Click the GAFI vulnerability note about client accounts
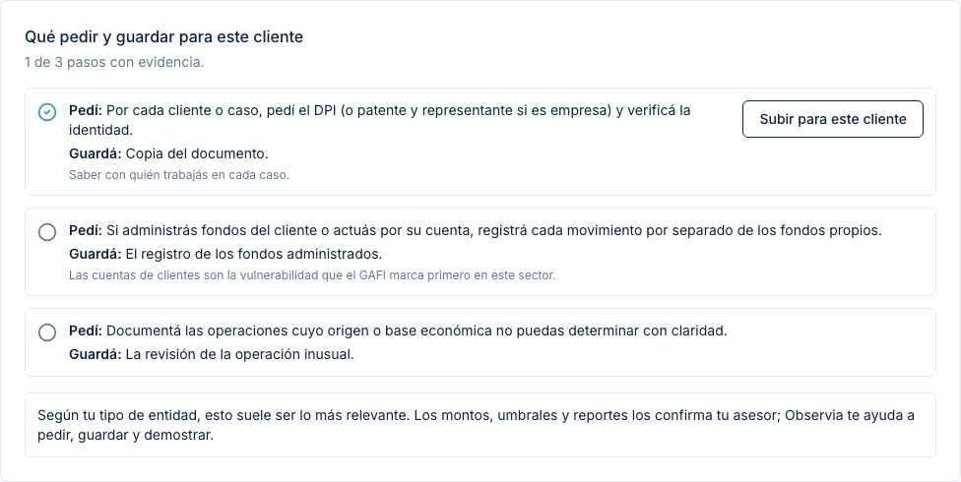 [x=312, y=275]
